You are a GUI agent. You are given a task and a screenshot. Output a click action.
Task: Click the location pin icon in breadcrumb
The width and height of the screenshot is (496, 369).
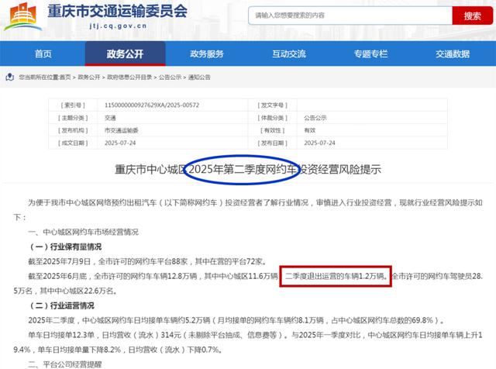click(7, 78)
